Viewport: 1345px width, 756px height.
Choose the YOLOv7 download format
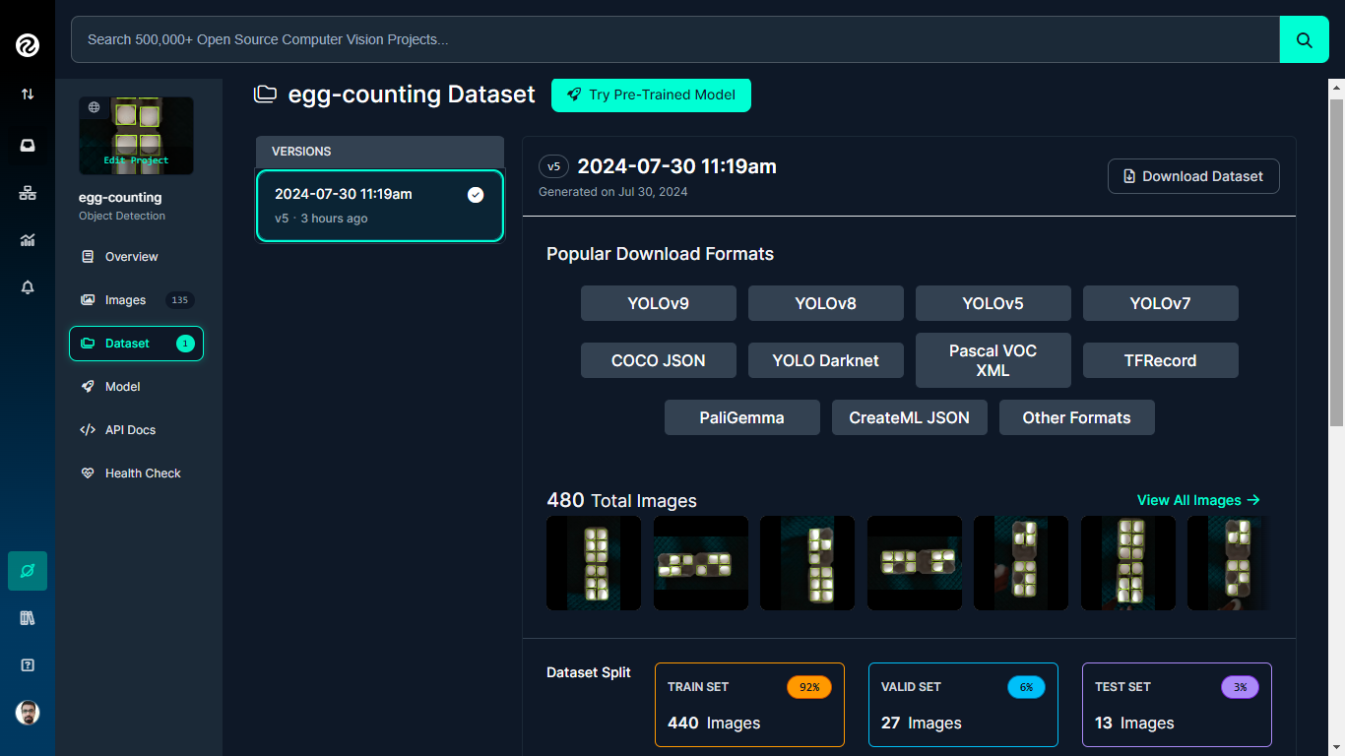click(1161, 303)
